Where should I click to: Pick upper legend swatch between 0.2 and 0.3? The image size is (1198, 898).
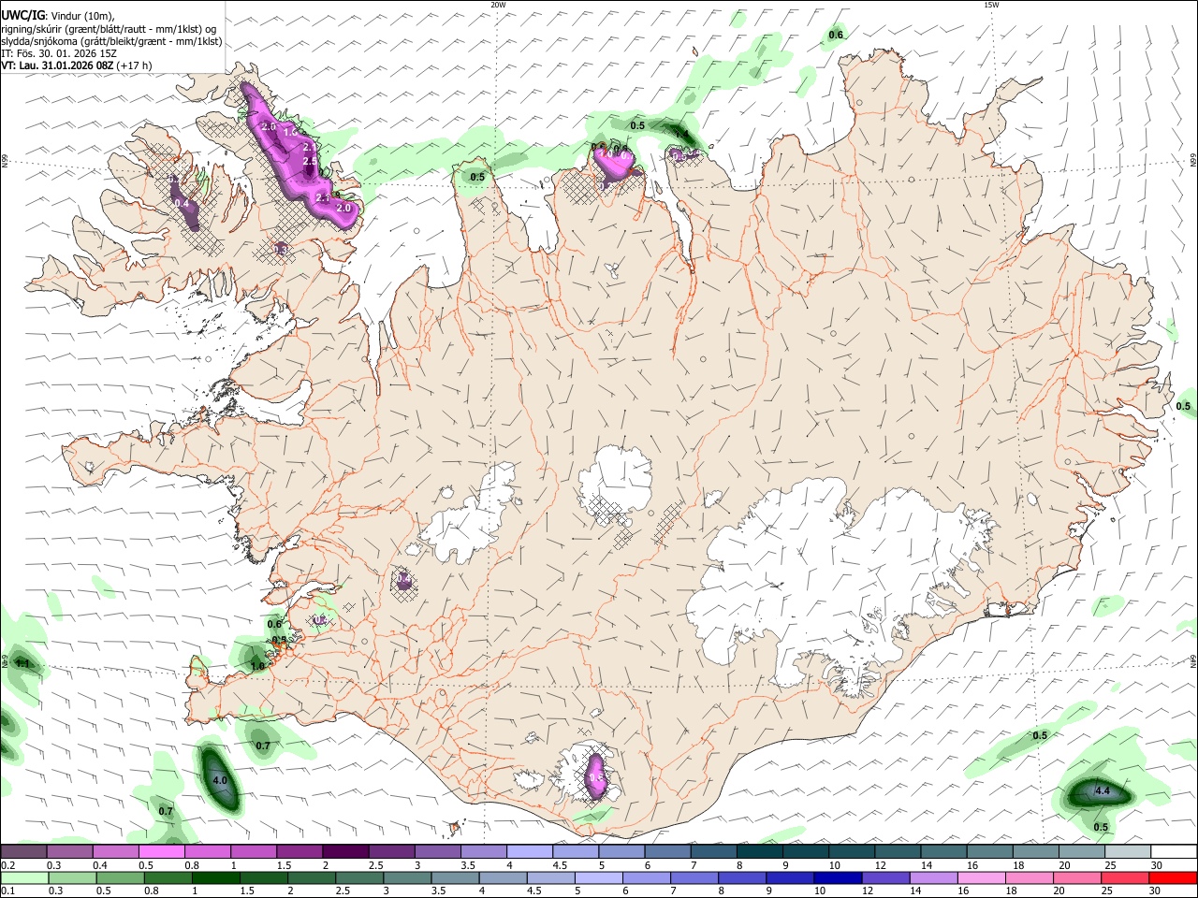[x=23, y=851]
